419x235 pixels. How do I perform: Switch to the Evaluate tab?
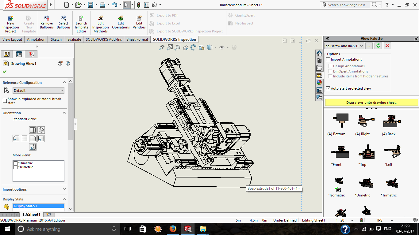pos(74,39)
